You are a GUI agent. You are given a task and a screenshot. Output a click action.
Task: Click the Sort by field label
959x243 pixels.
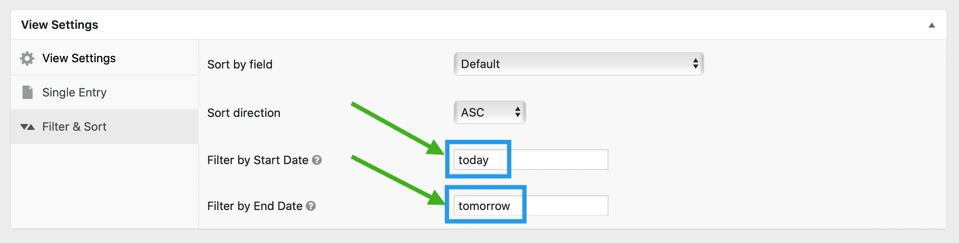pos(240,64)
